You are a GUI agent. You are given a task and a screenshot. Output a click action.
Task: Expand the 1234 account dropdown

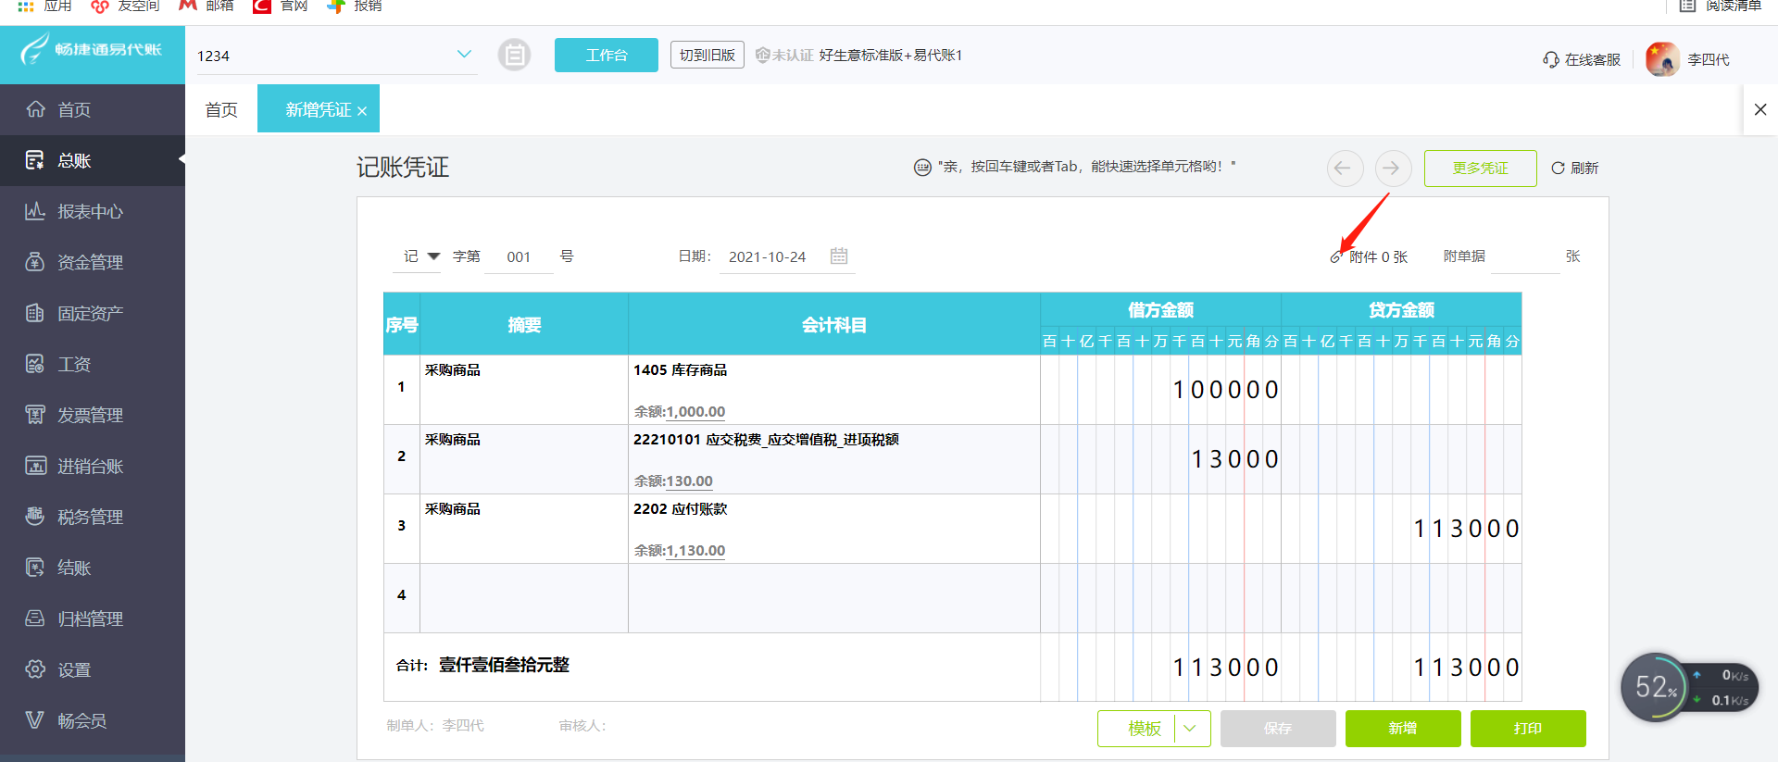(x=464, y=55)
